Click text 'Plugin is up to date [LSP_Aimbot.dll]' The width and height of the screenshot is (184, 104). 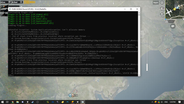pos(28,15)
